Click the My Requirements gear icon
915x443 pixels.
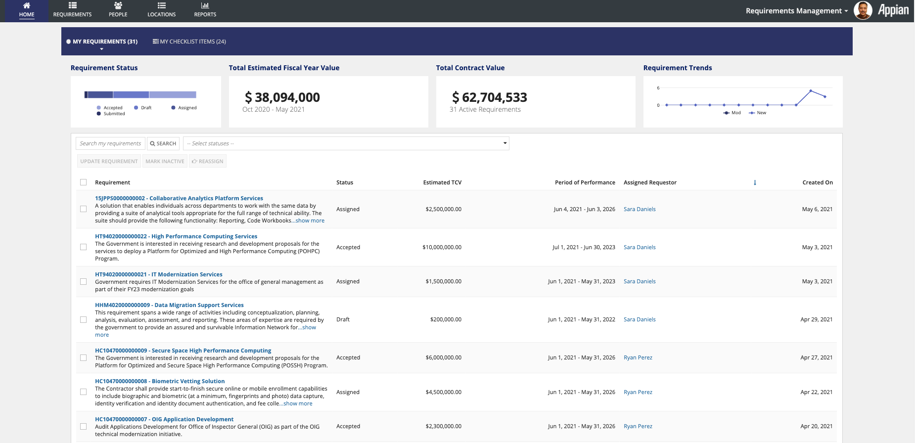pos(68,42)
